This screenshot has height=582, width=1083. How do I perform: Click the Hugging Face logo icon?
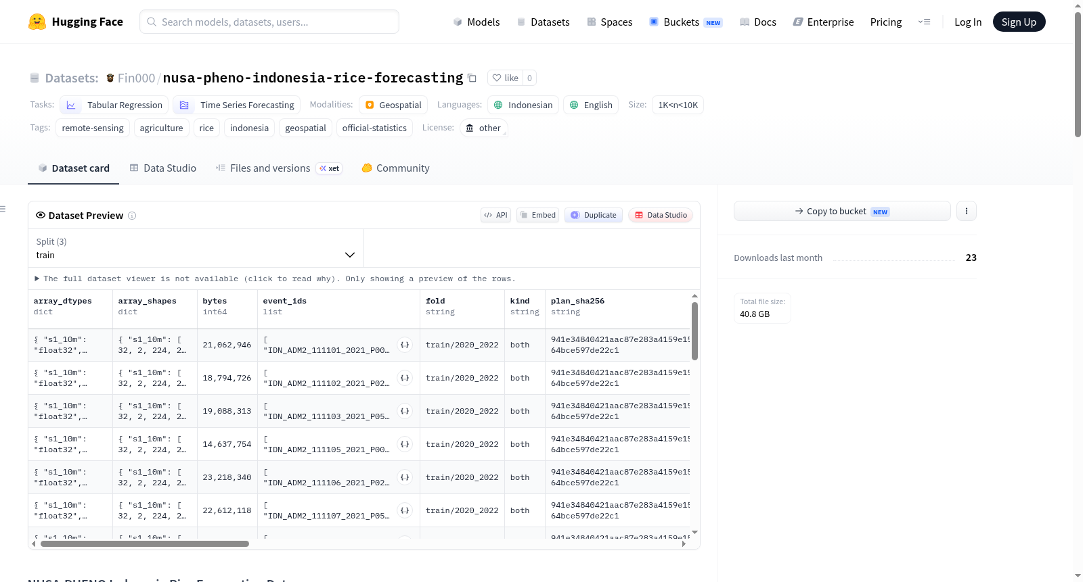(x=37, y=22)
